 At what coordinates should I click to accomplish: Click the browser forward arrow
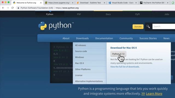coord(8,8)
